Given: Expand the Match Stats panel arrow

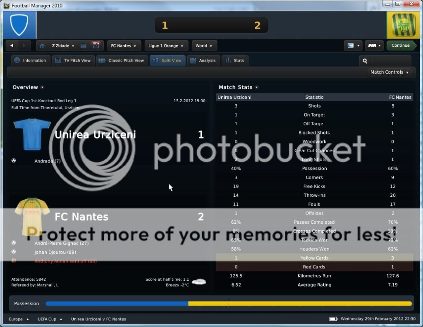Looking at the screenshot, I should point(257,88).
